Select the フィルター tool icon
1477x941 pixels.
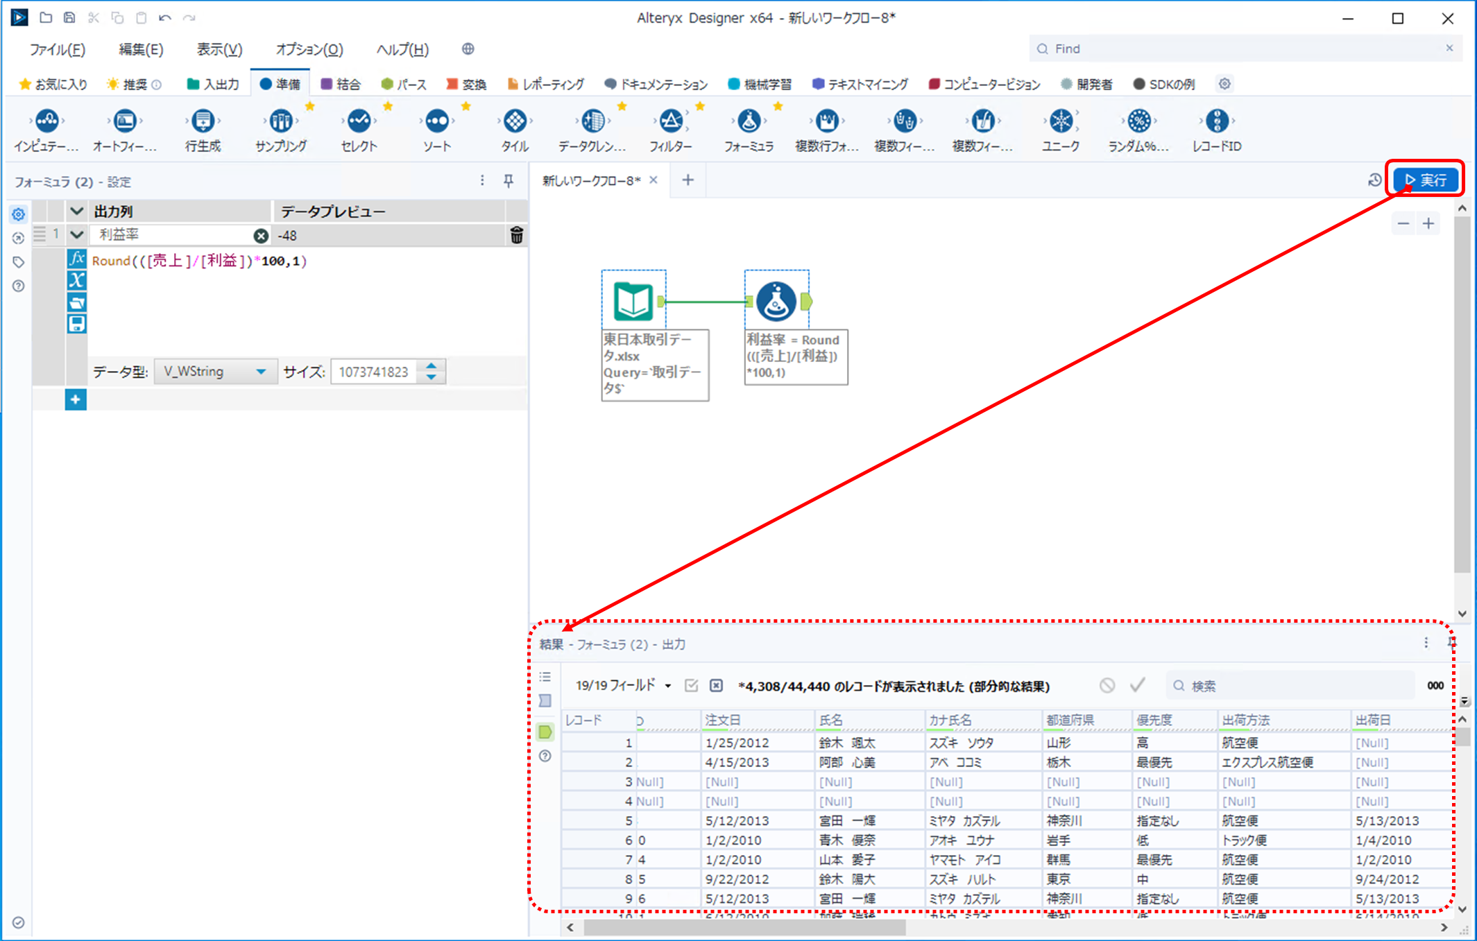(670, 121)
